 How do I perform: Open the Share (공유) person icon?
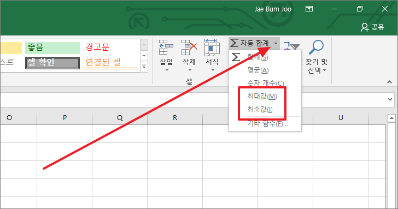[x=365, y=27]
